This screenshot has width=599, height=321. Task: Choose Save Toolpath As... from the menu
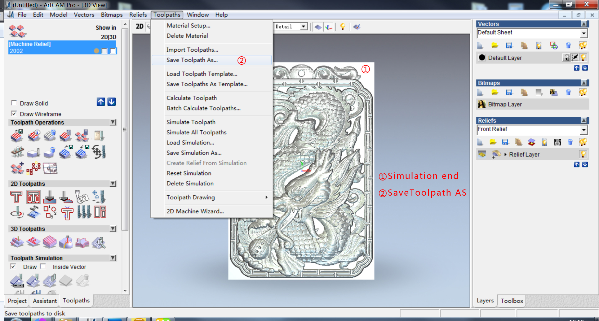point(211,60)
